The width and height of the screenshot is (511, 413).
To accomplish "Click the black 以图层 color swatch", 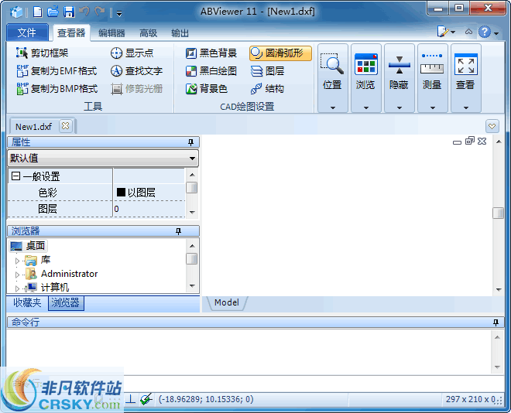I will 121,193.
